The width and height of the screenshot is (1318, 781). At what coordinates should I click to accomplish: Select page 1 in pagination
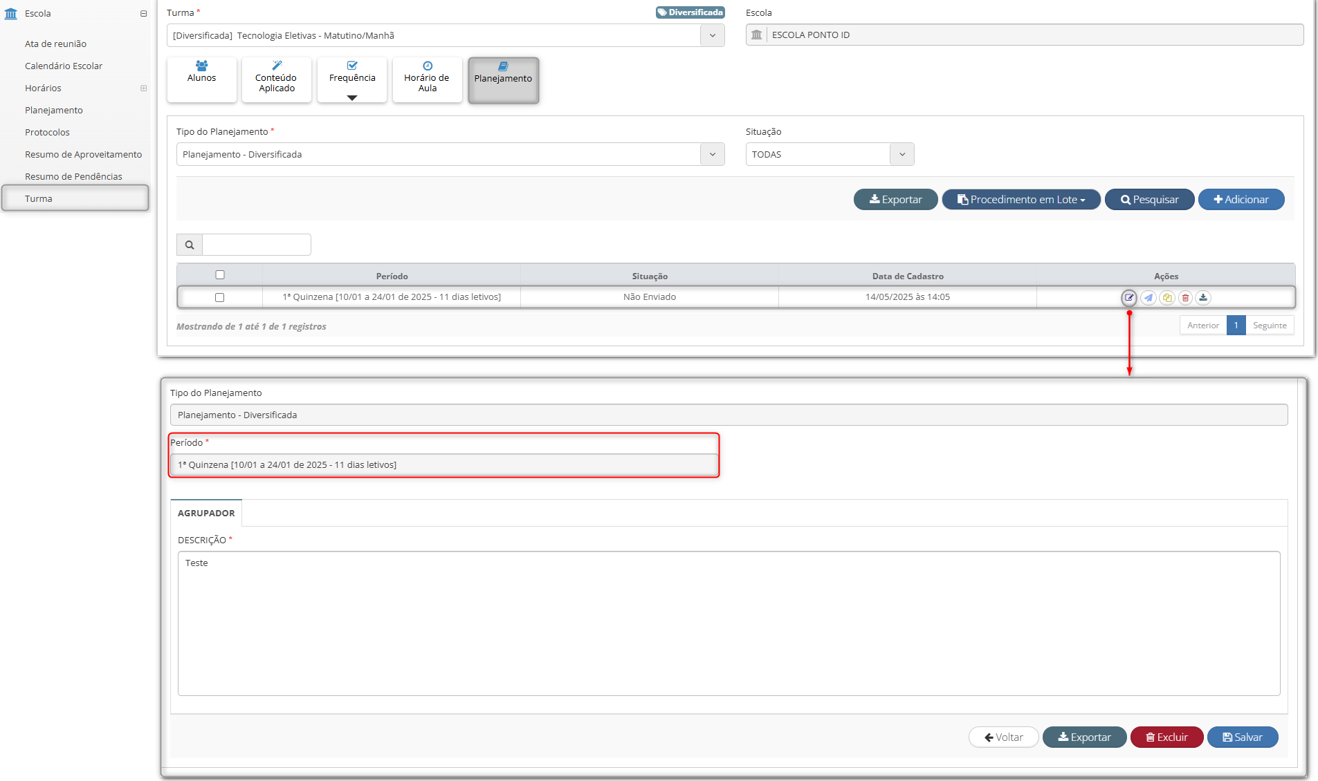[x=1236, y=326]
